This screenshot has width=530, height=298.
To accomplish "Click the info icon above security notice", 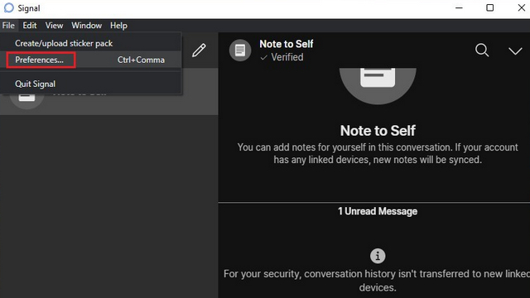I will coord(378,256).
